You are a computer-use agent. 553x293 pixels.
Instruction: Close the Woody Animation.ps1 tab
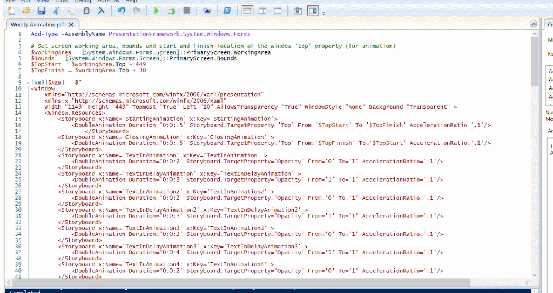click(x=71, y=25)
